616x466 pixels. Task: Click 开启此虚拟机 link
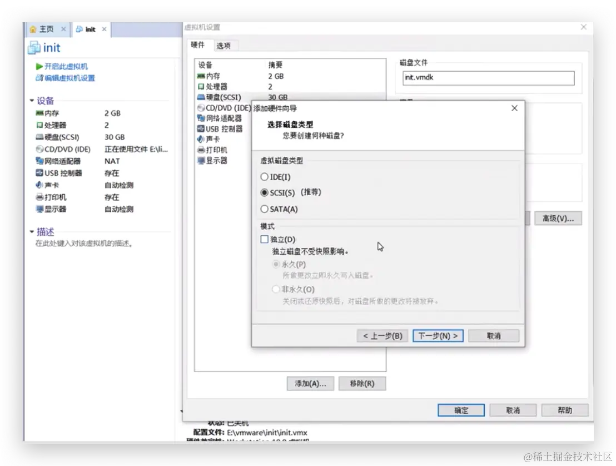(x=66, y=66)
